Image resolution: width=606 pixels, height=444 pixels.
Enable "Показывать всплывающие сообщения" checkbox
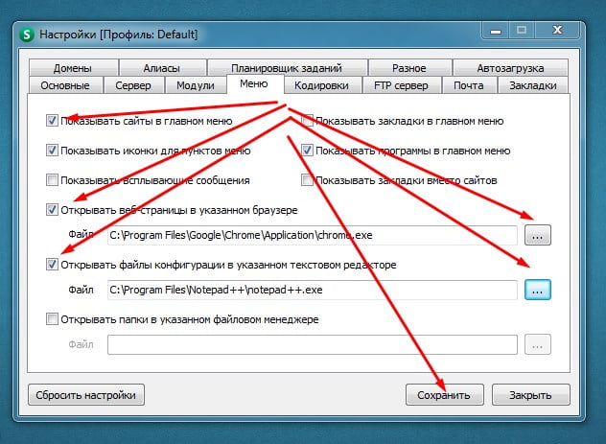(x=52, y=179)
